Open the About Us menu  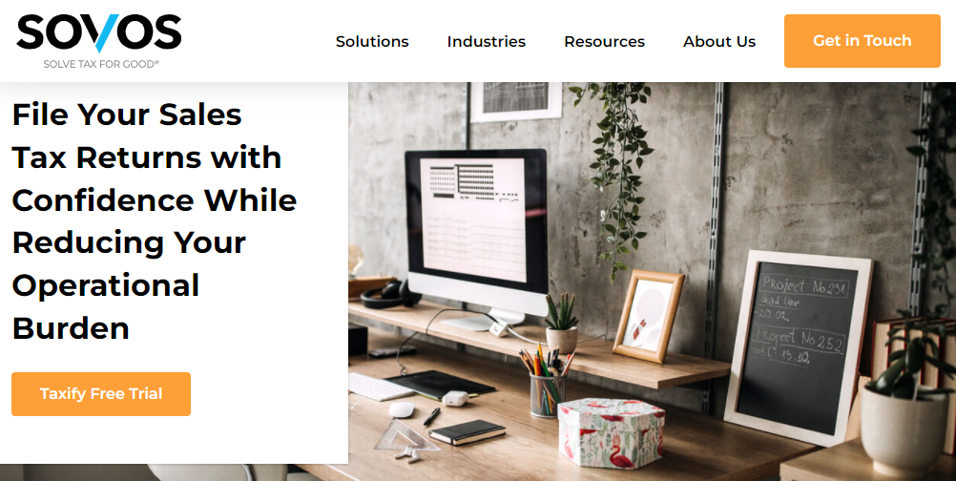coord(719,41)
